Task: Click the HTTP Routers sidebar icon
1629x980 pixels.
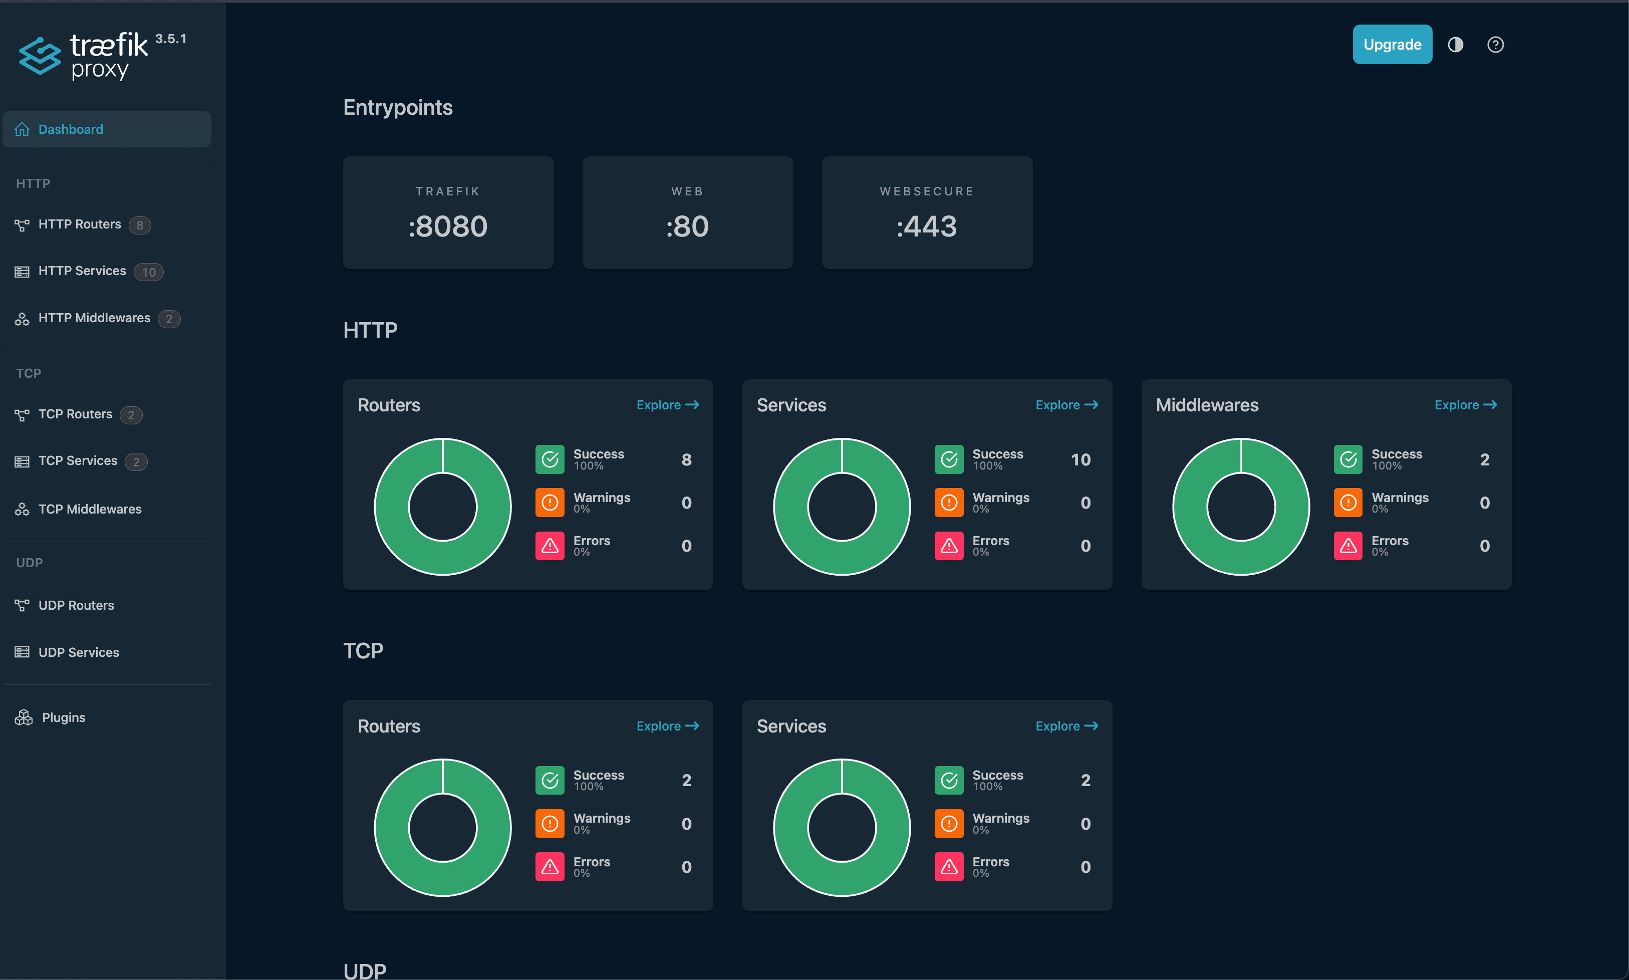Action: pyautogui.click(x=22, y=225)
